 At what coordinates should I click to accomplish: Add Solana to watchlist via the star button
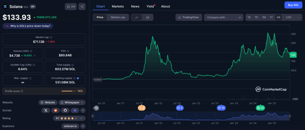point(71,7)
